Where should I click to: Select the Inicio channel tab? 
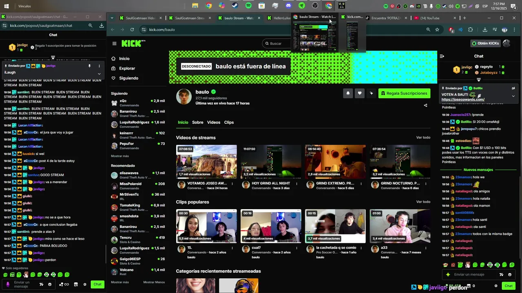coord(183,122)
